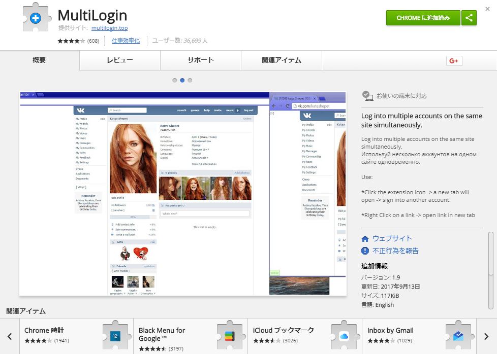
Task: Click the description panel scrollbar
Action: coord(491,270)
